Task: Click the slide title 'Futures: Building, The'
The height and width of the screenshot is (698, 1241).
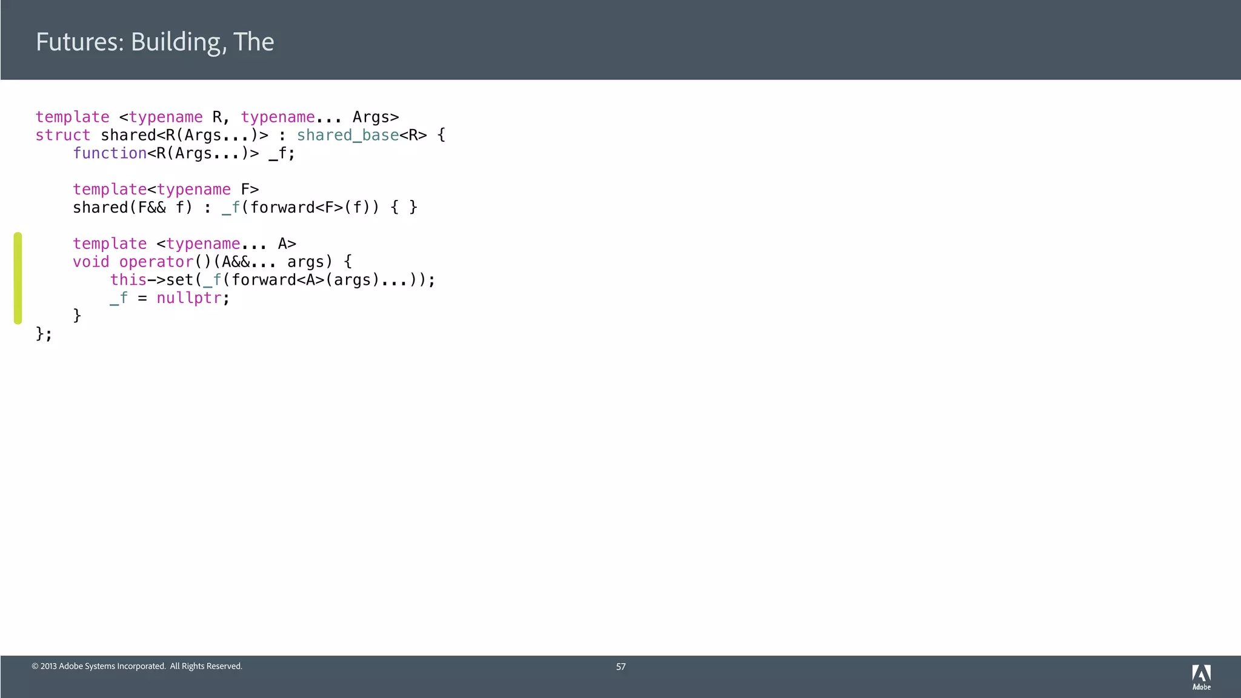Action: (x=155, y=42)
